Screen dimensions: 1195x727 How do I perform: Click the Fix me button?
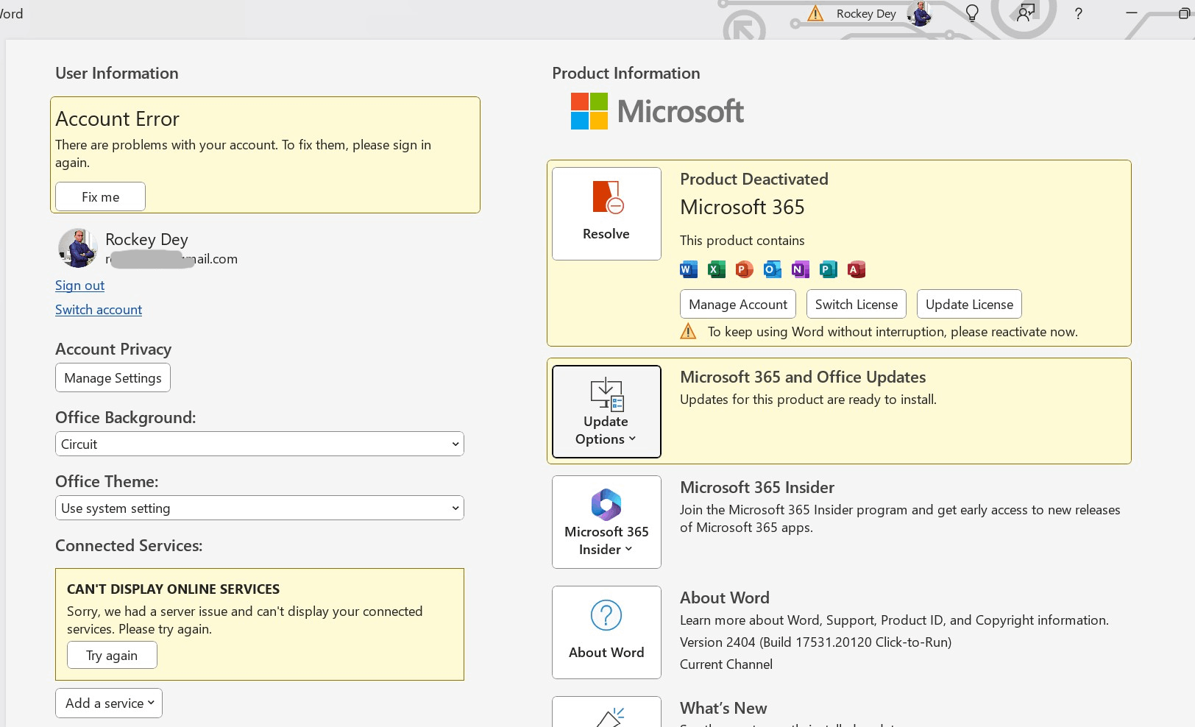coord(101,196)
